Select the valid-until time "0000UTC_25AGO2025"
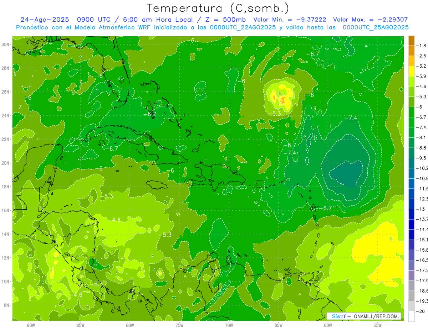Image resolution: width=428 pixels, height=330 pixels. 376,27
